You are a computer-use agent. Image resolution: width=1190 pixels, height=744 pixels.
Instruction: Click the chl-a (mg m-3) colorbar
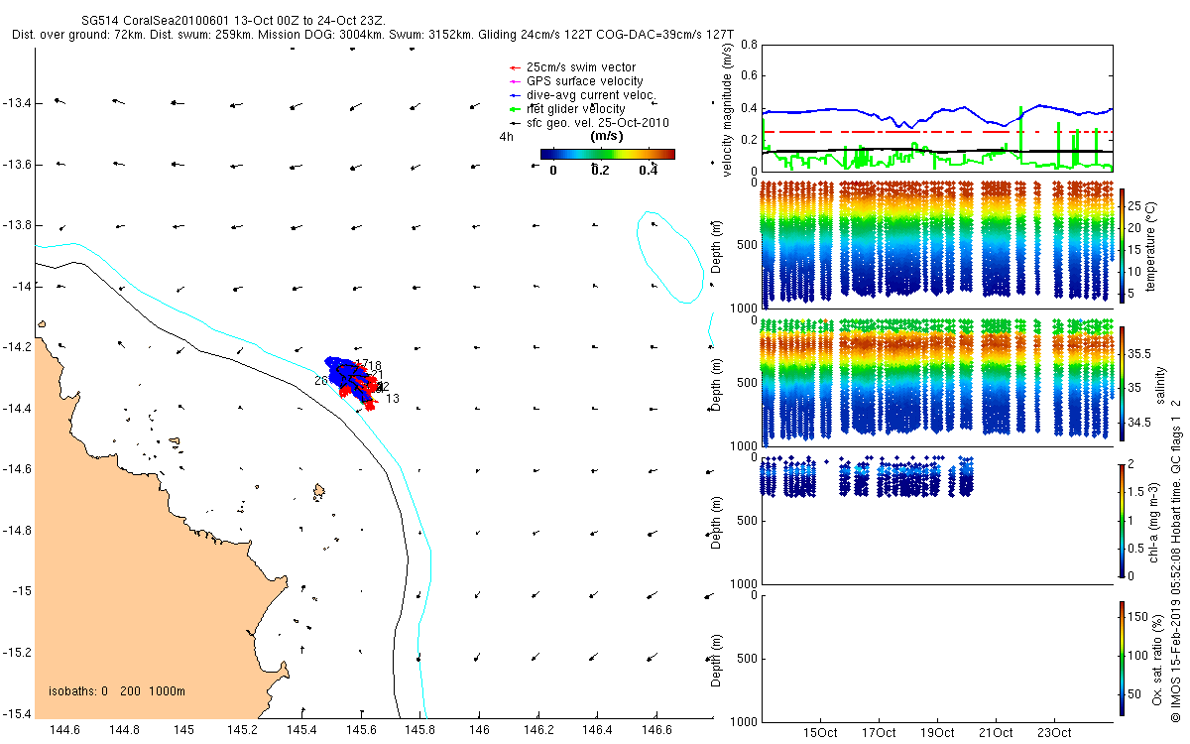1123,519
